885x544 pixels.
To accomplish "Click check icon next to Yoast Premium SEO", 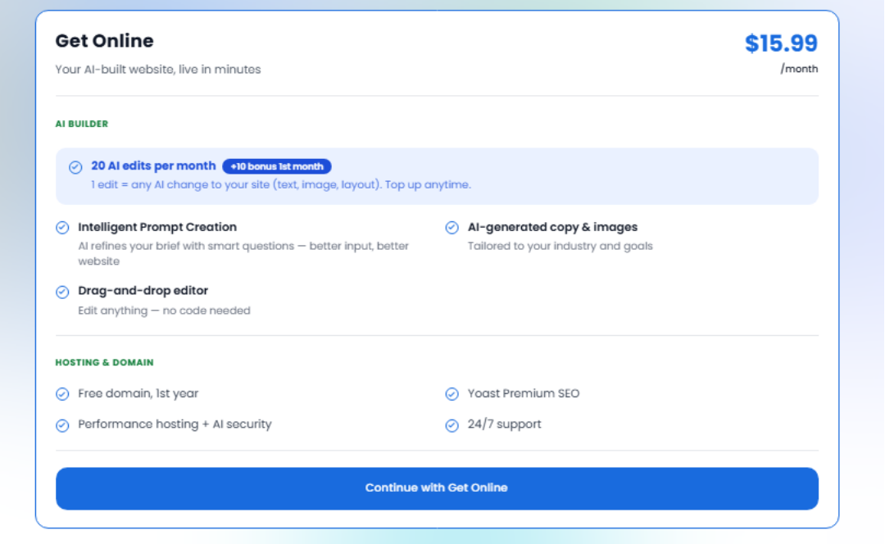I will (452, 394).
